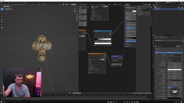The height and width of the screenshot is (103, 184).
Task: Toggle perspective/orthographic grid gizmo
Action: coord(77,21)
